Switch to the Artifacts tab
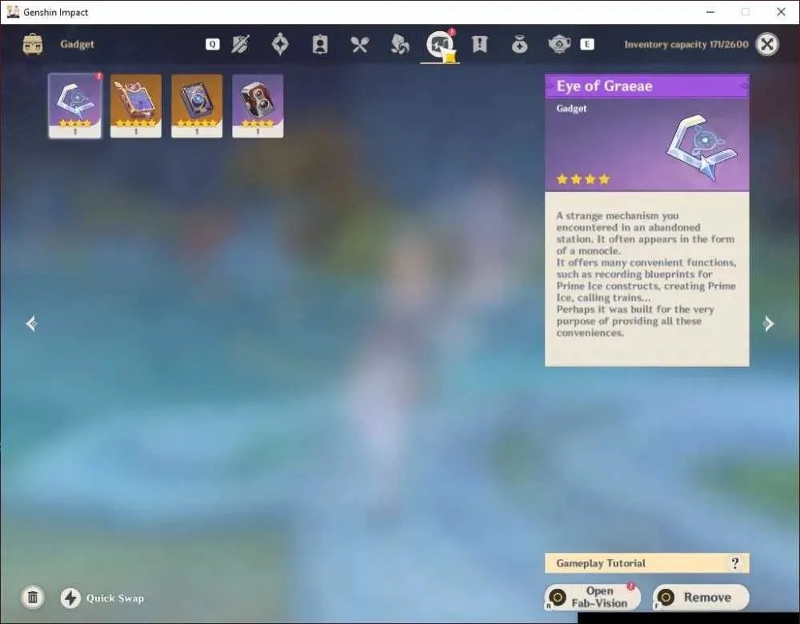Screen dimensions: 800x624 [280, 44]
